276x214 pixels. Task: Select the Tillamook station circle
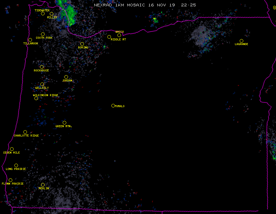pyautogui.click(x=30, y=40)
